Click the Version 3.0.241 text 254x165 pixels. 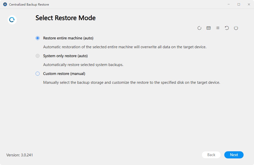[x=20, y=155]
